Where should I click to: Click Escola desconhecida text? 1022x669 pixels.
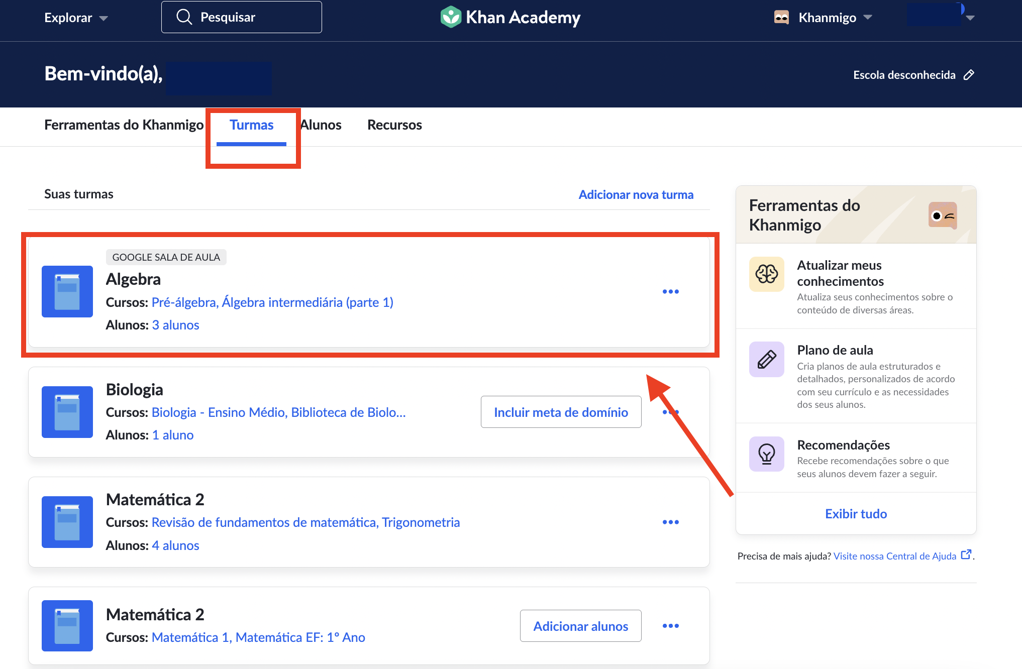click(904, 75)
